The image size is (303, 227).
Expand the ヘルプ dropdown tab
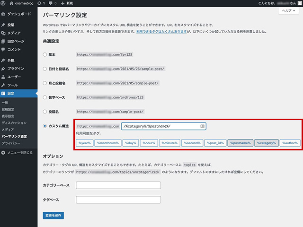288,10
